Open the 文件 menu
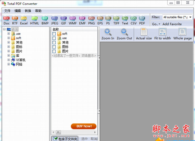Screen dimensions: 195x141 click(x=7, y=11)
